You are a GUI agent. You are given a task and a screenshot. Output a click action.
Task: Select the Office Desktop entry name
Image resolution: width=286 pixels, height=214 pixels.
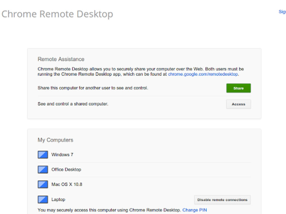[x=66, y=170]
